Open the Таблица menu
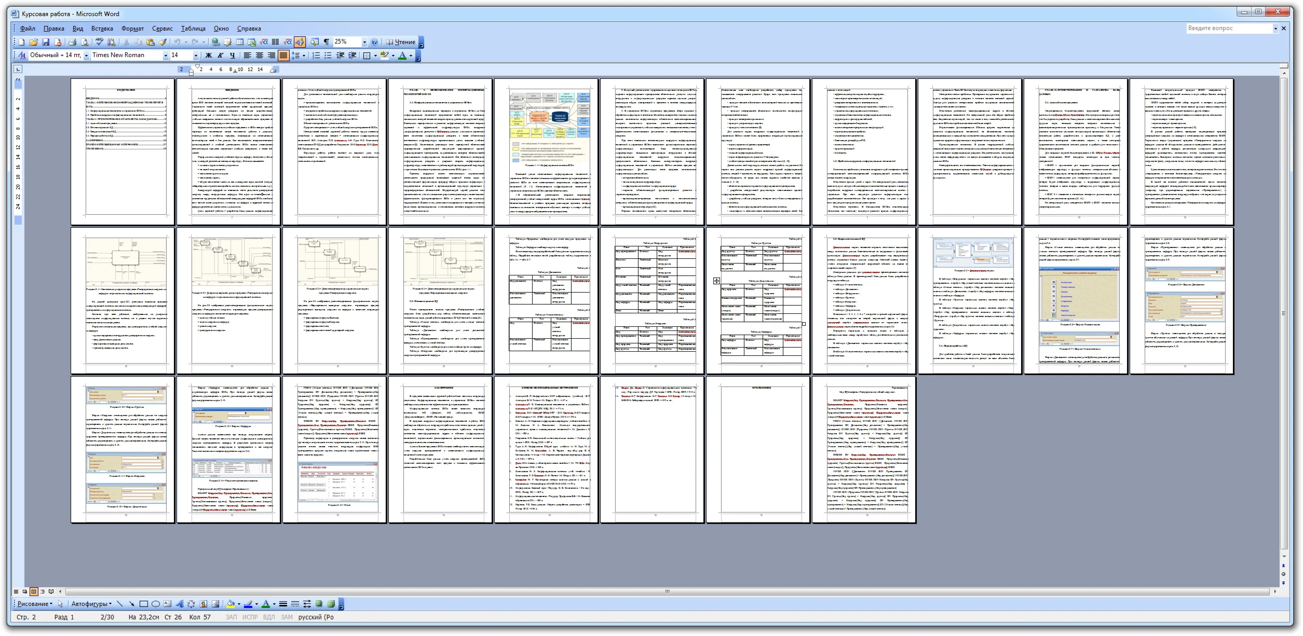 click(x=193, y=29)
